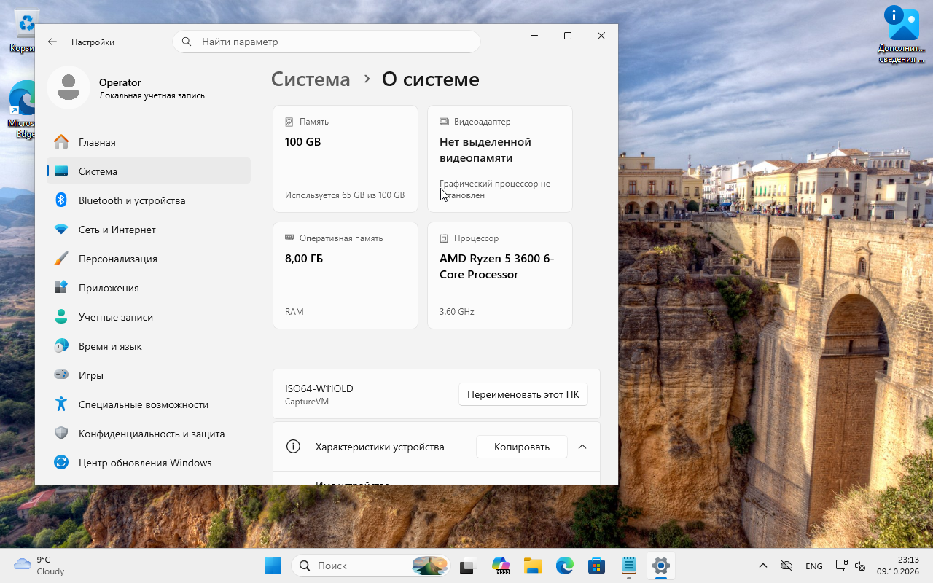
Task: Click the Главная home icon
Action: [61, 142]
